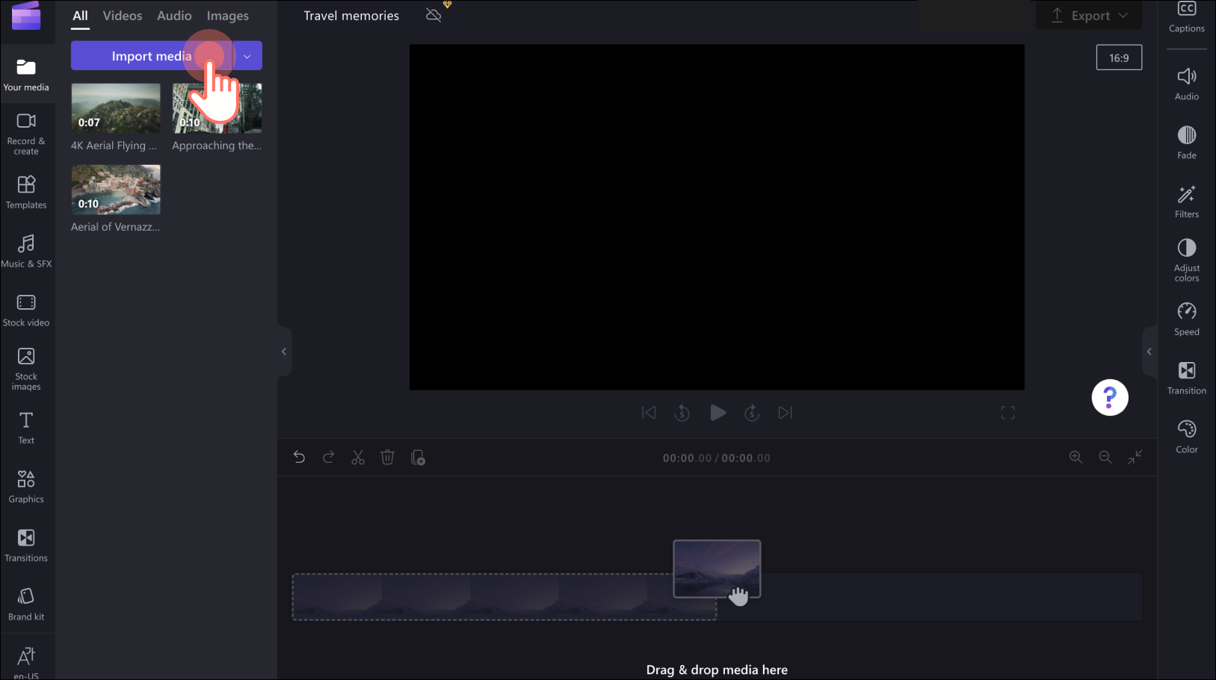The image size is (1216, 680).
Task: Open Record & create panel
Action: [x=26, y=134]
